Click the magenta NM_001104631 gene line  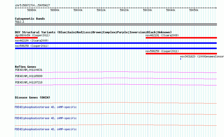(116, 72)
